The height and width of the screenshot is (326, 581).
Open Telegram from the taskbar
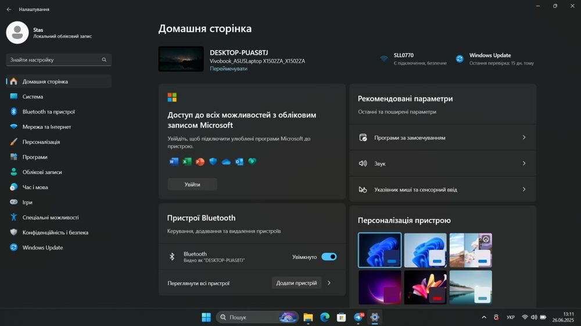[x=358, y=317]
